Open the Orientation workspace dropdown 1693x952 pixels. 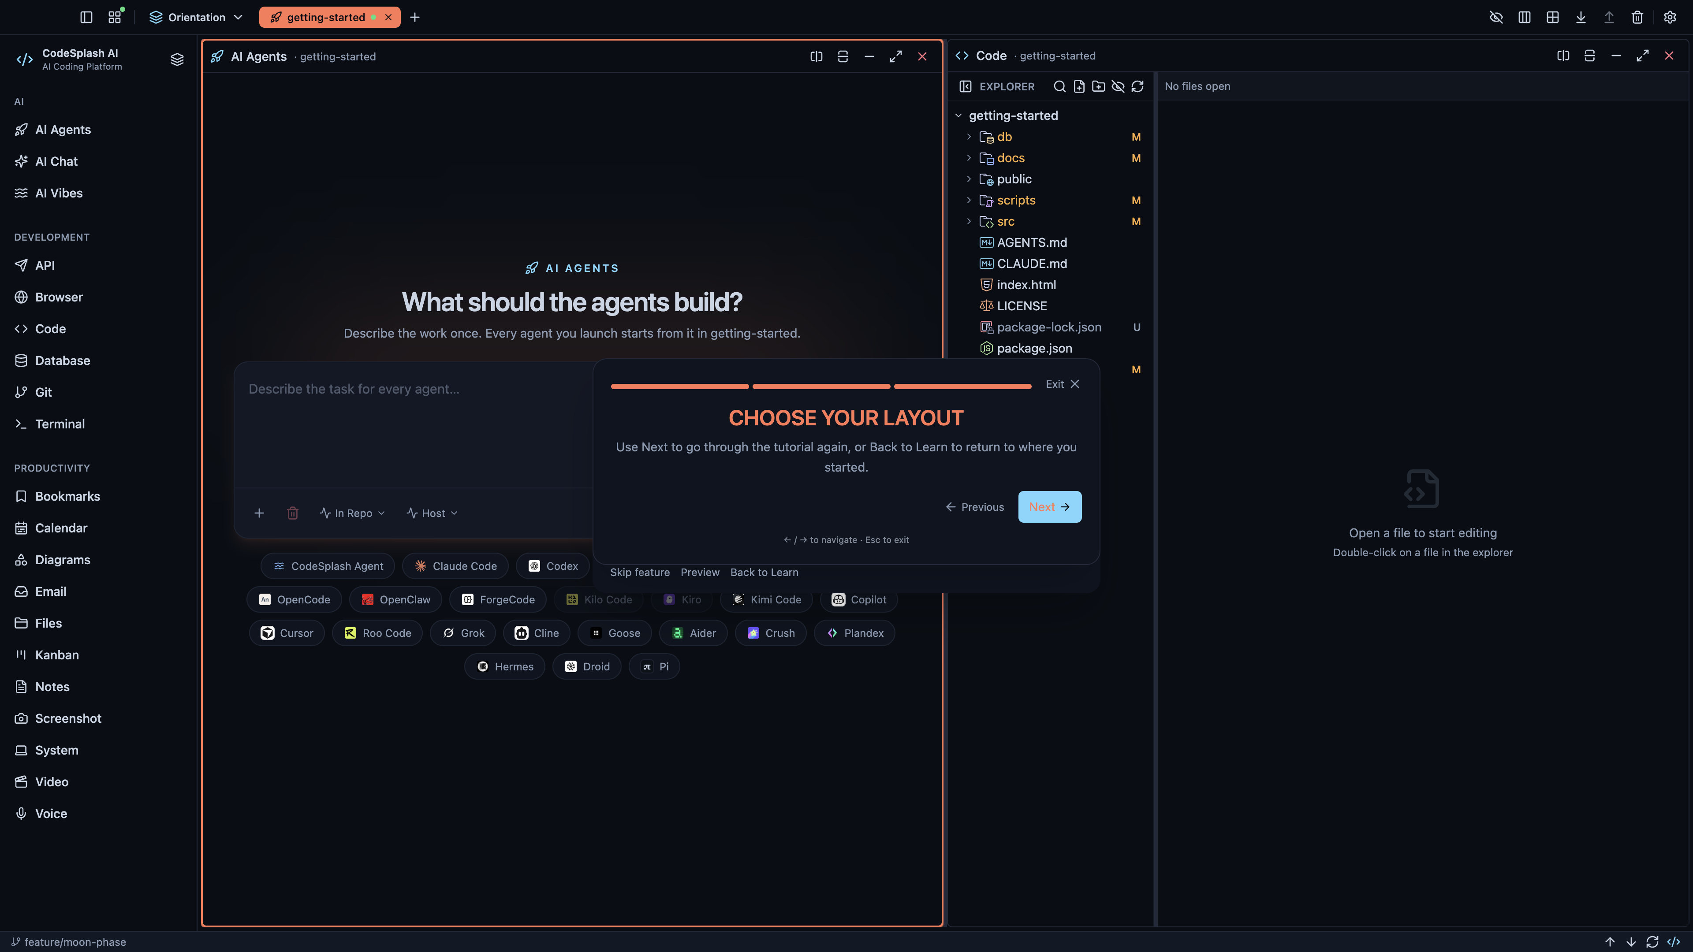pos(196,17)
